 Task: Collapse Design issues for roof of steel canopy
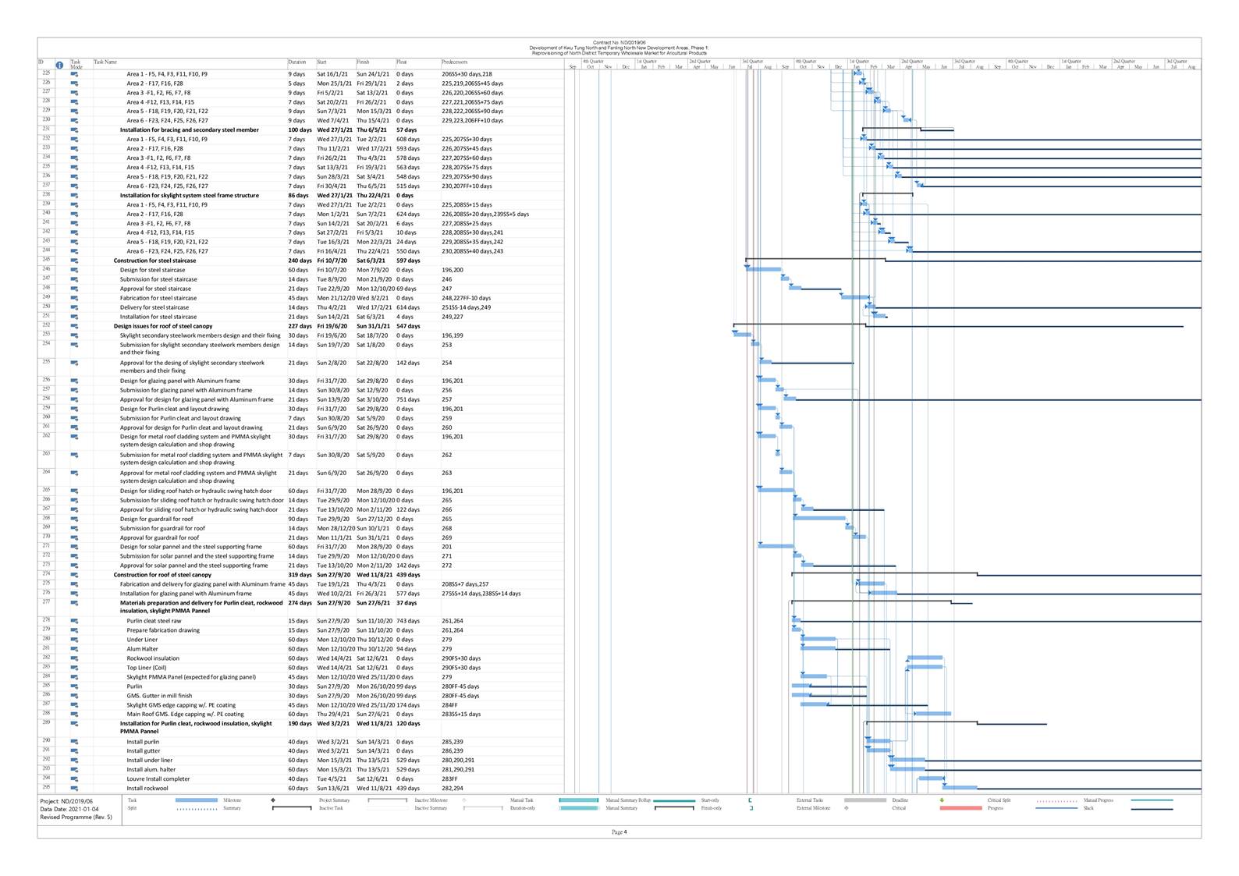162,326
